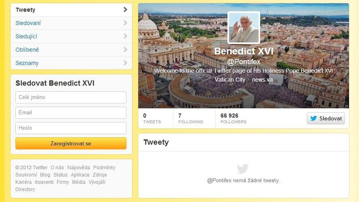Open Benedict XVI profile avatar photo
The width and height of the screenshot is (359, 202).
click(x=244, y=28)
